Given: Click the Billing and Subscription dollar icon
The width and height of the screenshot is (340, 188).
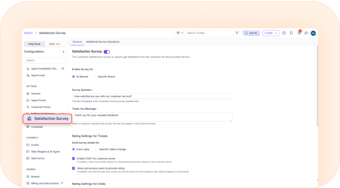Looking at the screenshot, I should point(28,183).
